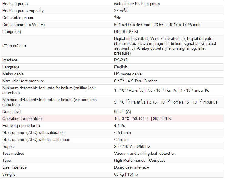Click the 'Basic user interface' value
The height and width of the screenshot is (179, 225).
click(x=131, y=167)
